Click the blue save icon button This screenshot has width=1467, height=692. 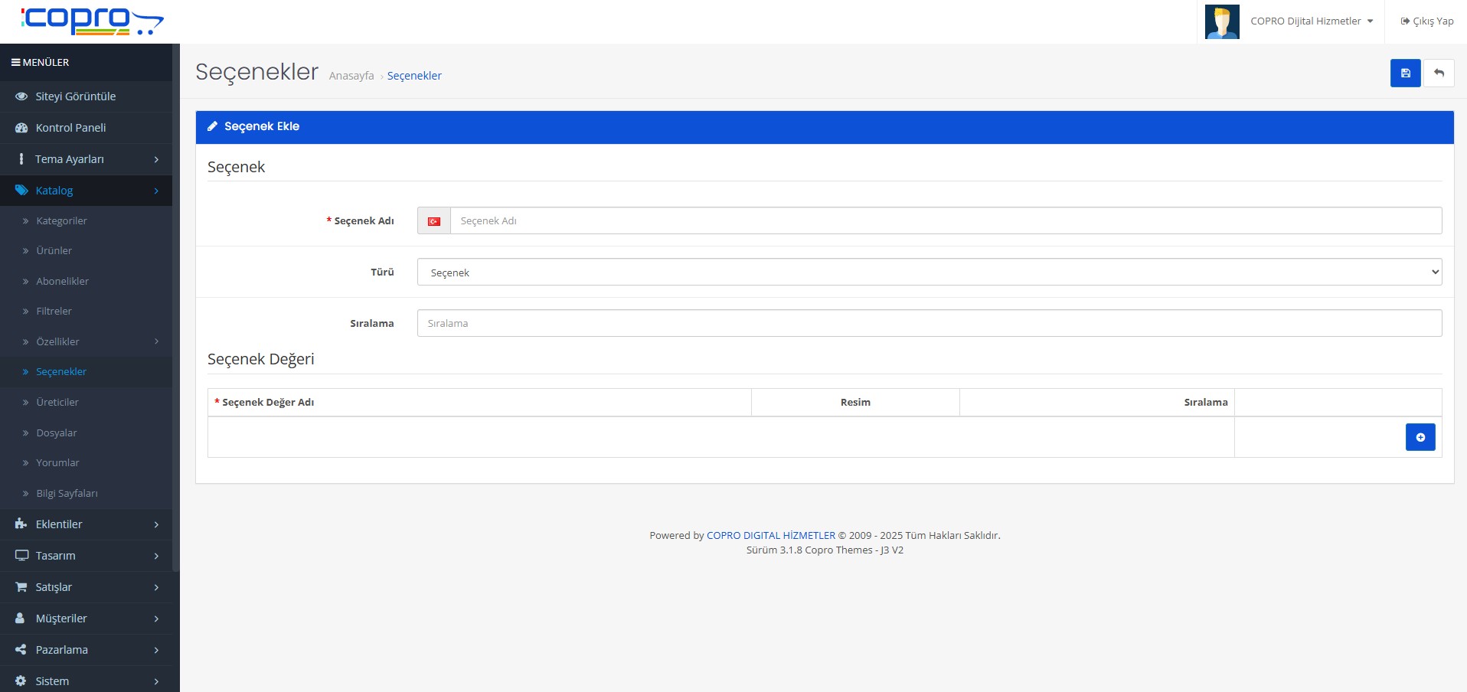click(1405, 73)
